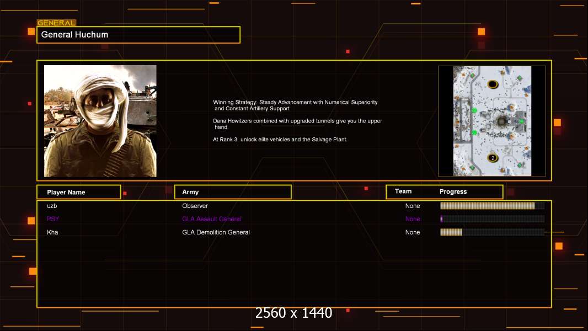Screen dimensions: 588x331
Task: Click the Dana Howitzers tip text
Action: [x=297, y=124]
